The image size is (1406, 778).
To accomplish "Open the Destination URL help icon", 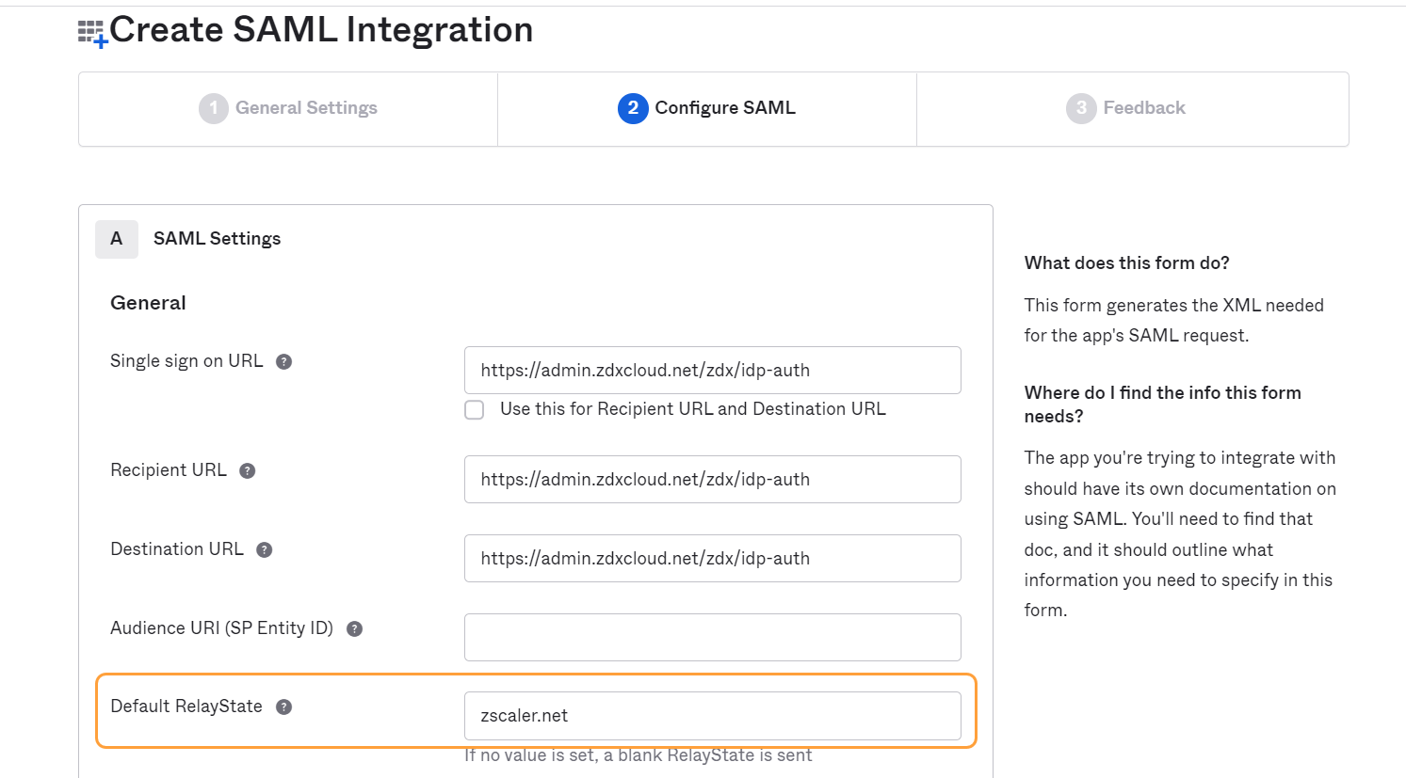I will [x=263, y=549].
